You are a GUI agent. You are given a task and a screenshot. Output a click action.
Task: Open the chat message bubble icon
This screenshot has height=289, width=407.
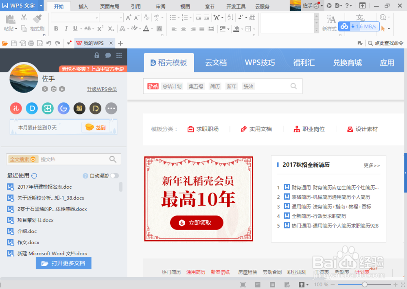108,55
